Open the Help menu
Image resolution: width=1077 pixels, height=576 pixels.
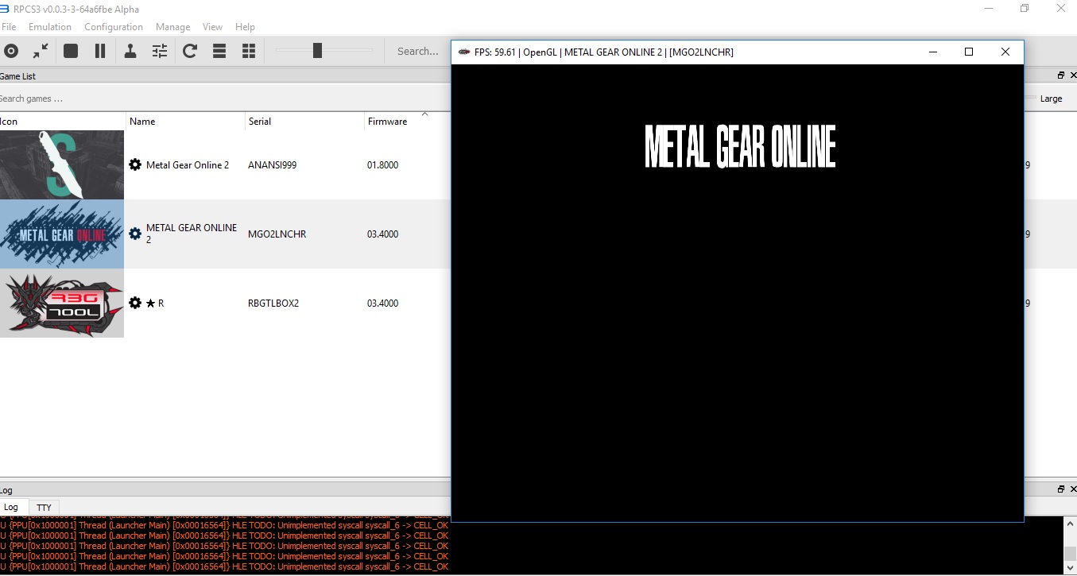[245, 27]
